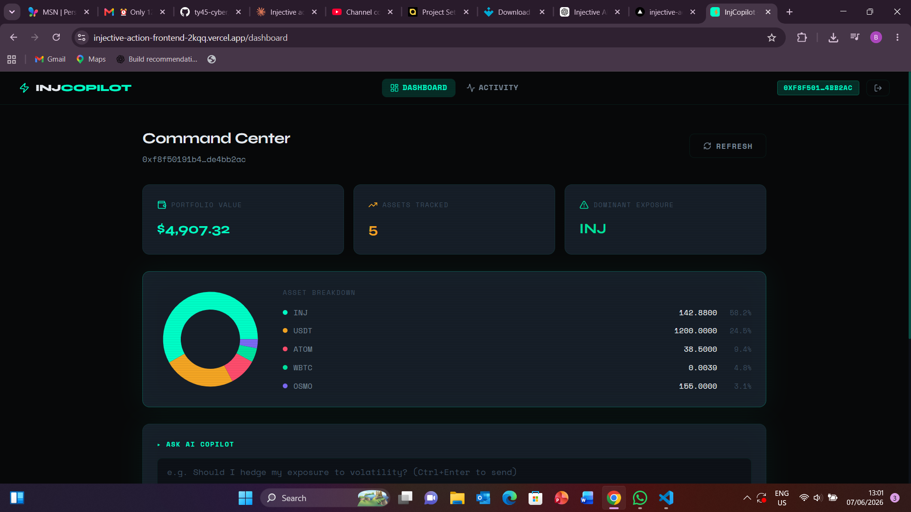Click the INJ amount 142.8800
Image resolution: width=911 pixels, height=512 pixels.
[697, 312]
